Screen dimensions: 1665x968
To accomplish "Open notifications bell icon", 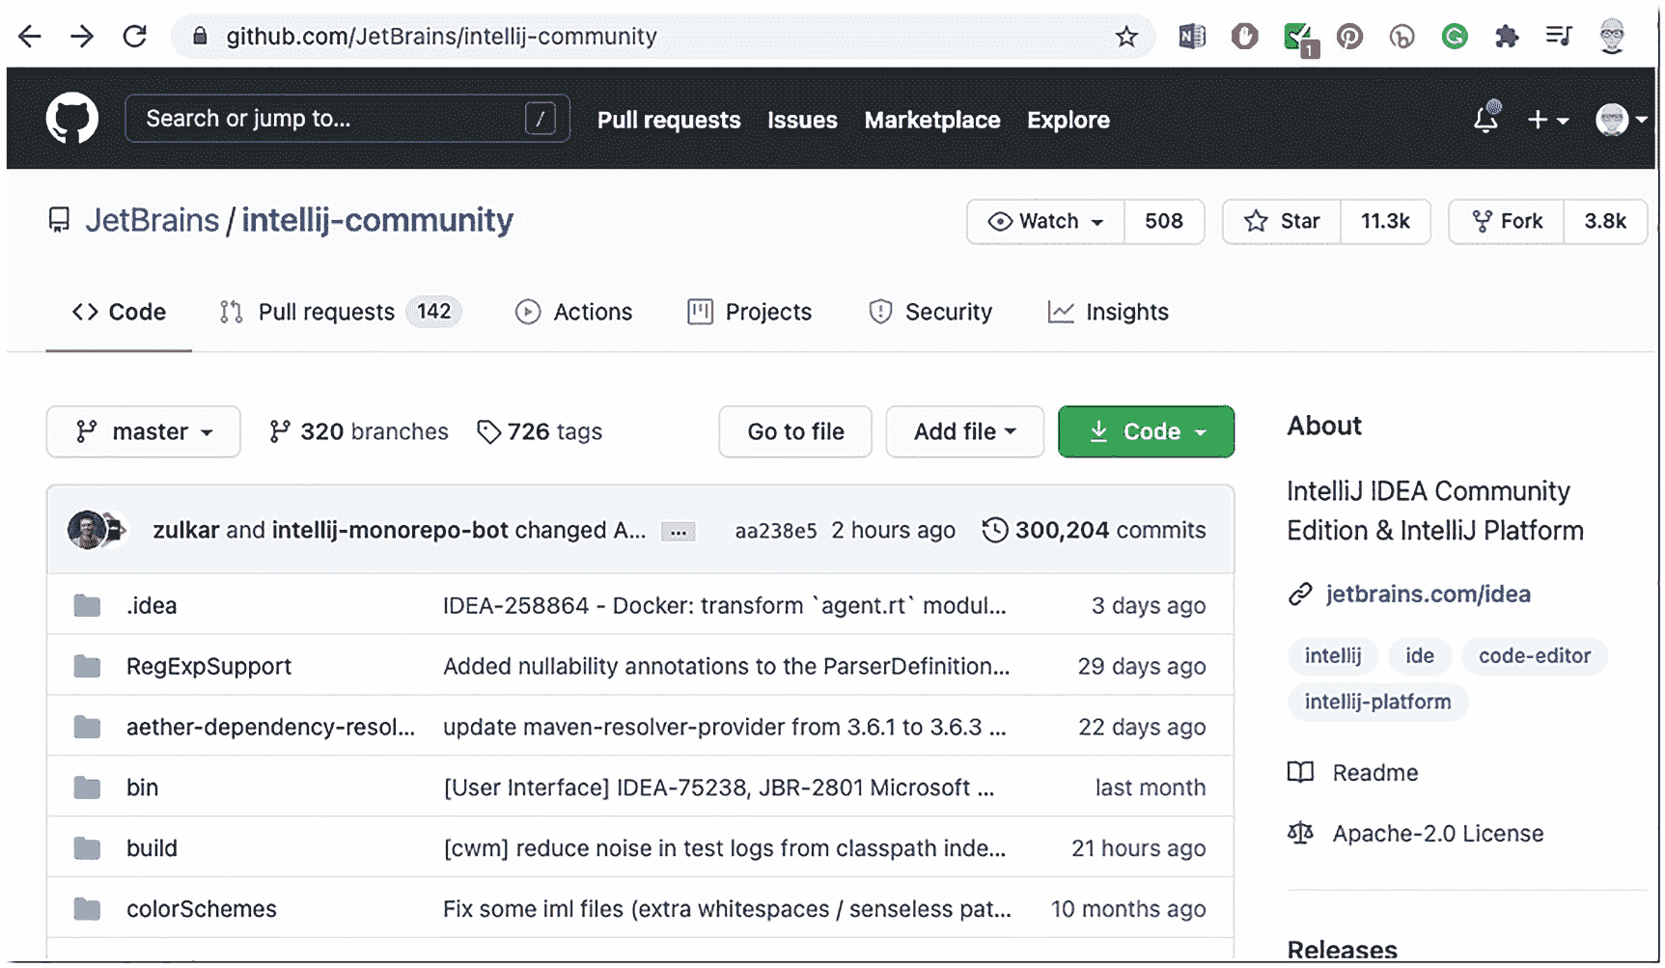I will [1486, 119].
